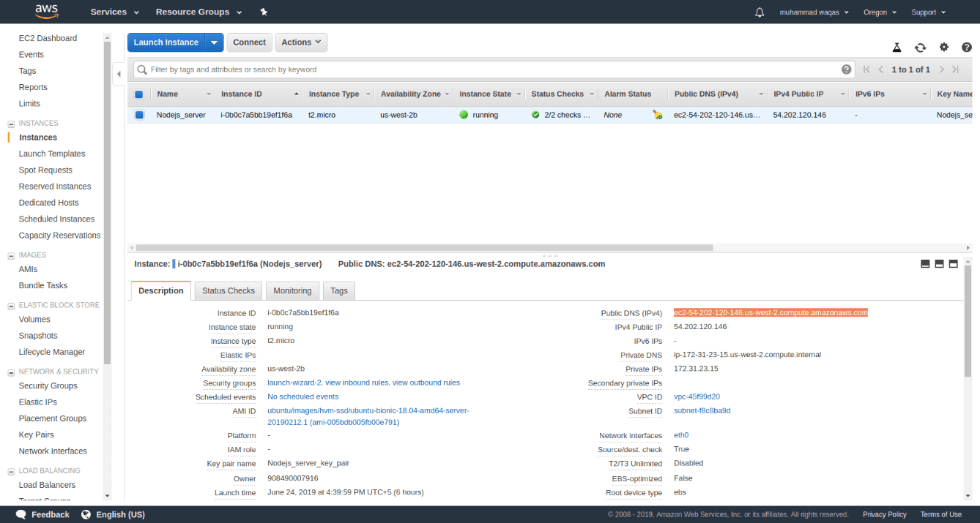Open the preferences gear icon
This screenshot has height=523, width=980.
click(x=944, y=46)
